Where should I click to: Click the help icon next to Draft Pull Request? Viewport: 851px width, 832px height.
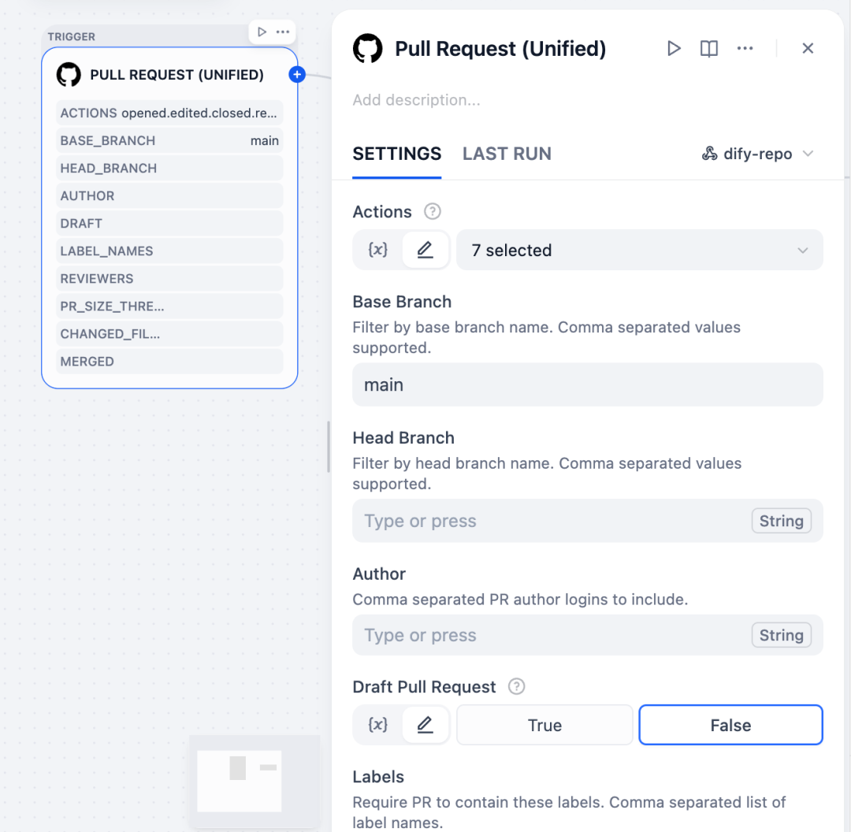coord(516,686)
